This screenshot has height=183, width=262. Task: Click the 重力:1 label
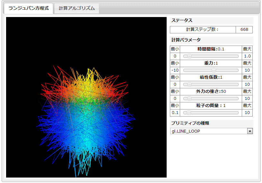pos(211,63)
